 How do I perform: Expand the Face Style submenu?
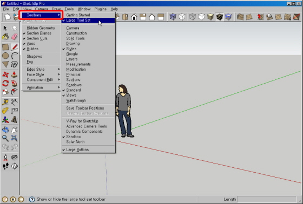click(x=41, y=74)
